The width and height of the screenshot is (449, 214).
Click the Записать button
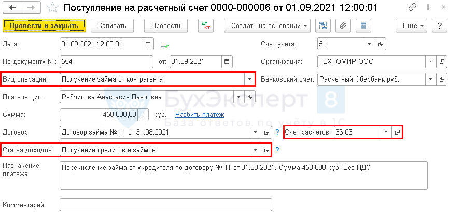[112, 25]
